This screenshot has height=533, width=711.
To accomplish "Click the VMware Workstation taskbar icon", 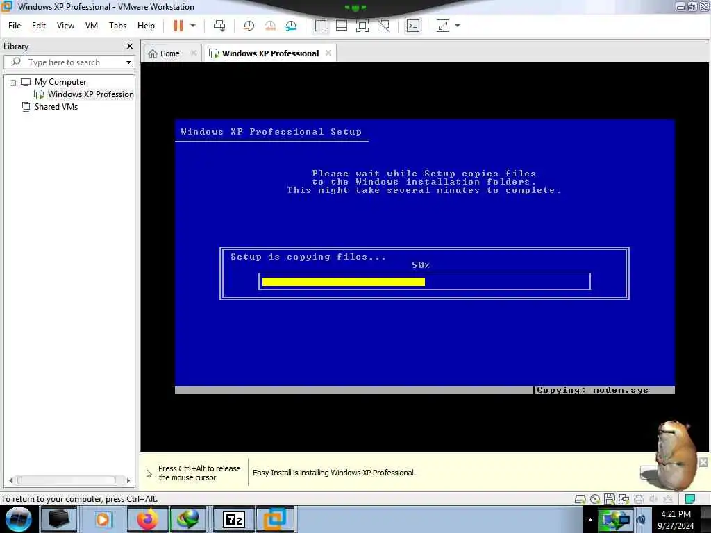I will click(x=276, y=519).
